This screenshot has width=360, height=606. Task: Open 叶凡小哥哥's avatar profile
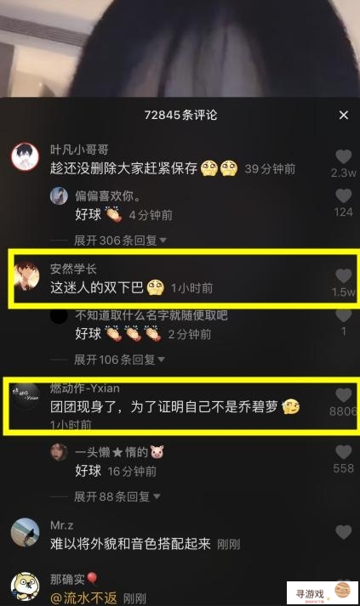point(26,157)
